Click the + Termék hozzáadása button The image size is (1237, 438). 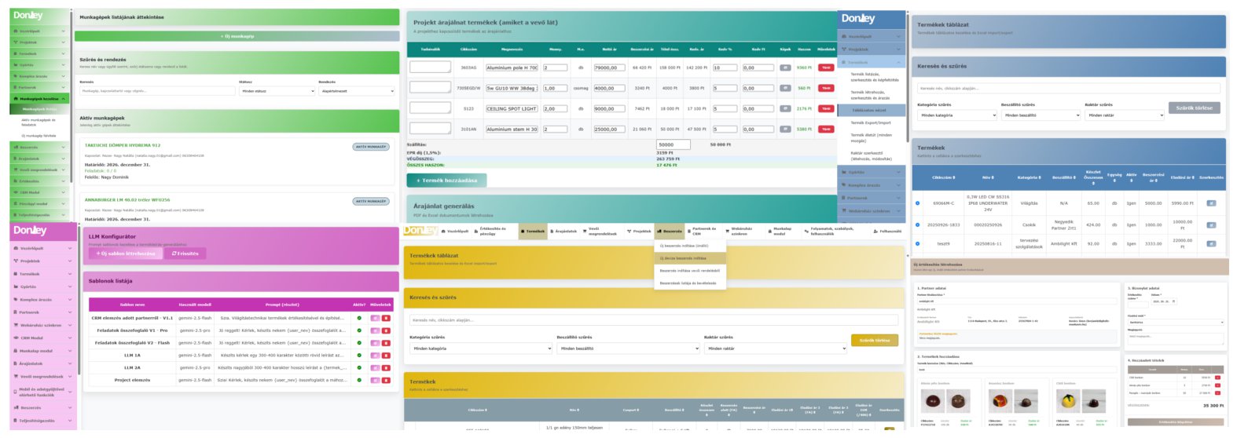point(446,181)
